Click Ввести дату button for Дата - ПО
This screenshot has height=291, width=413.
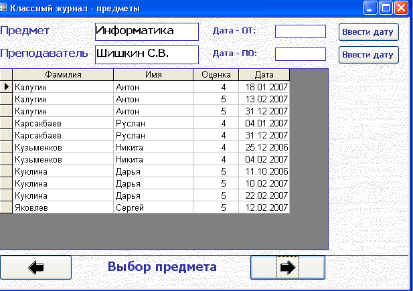(x=368, y=55)
